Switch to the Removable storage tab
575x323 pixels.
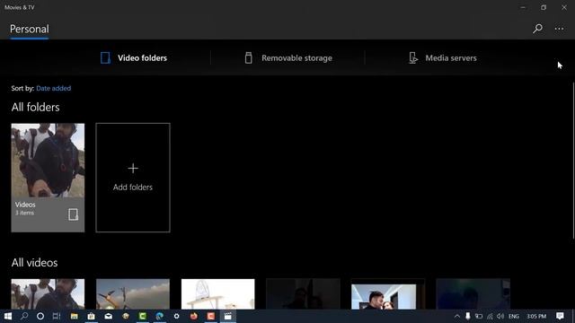point(288,57)
